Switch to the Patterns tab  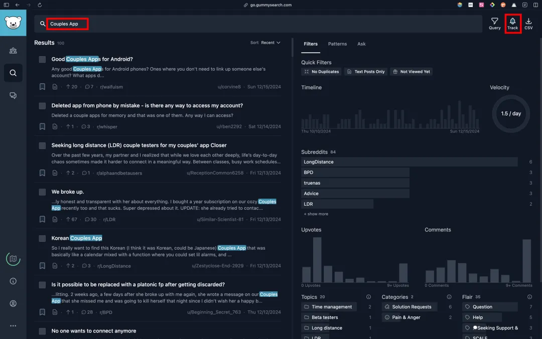[337, 44]
